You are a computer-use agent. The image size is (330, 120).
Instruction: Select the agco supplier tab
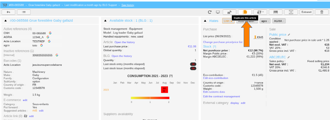click(265, 21)
